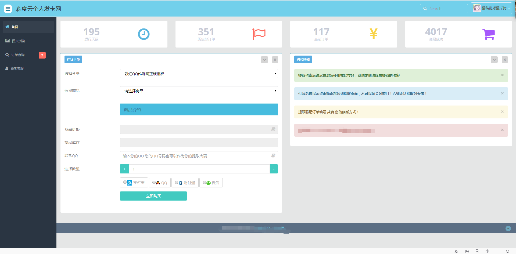Click the clock icon on 运行天数 card
516x254 pixels.
click(144, 34)
